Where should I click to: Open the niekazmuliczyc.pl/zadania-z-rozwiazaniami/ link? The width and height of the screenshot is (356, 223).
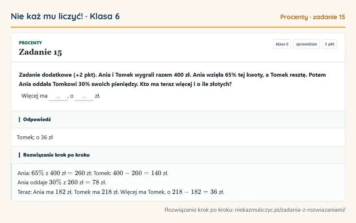[290, 210]
